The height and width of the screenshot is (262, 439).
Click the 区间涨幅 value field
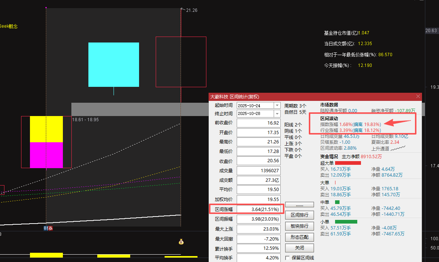258,210
